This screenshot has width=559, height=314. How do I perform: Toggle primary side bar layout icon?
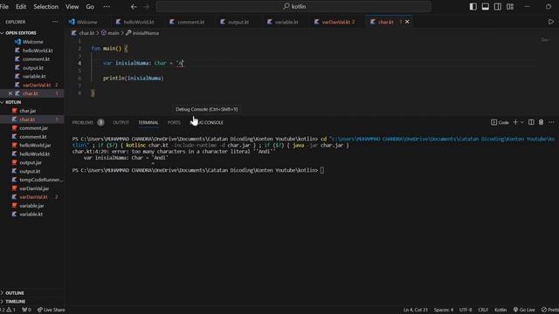(x=473, y=6)
